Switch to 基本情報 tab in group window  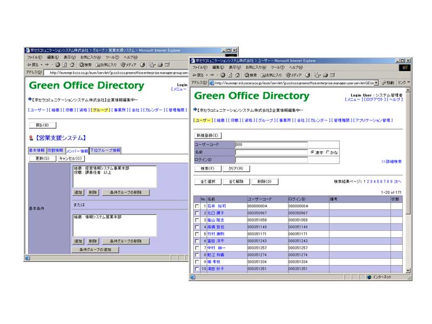37,150
